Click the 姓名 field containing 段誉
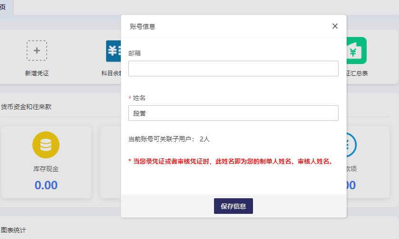The height and width of the screenshot is (239, 399). point(233,113)
